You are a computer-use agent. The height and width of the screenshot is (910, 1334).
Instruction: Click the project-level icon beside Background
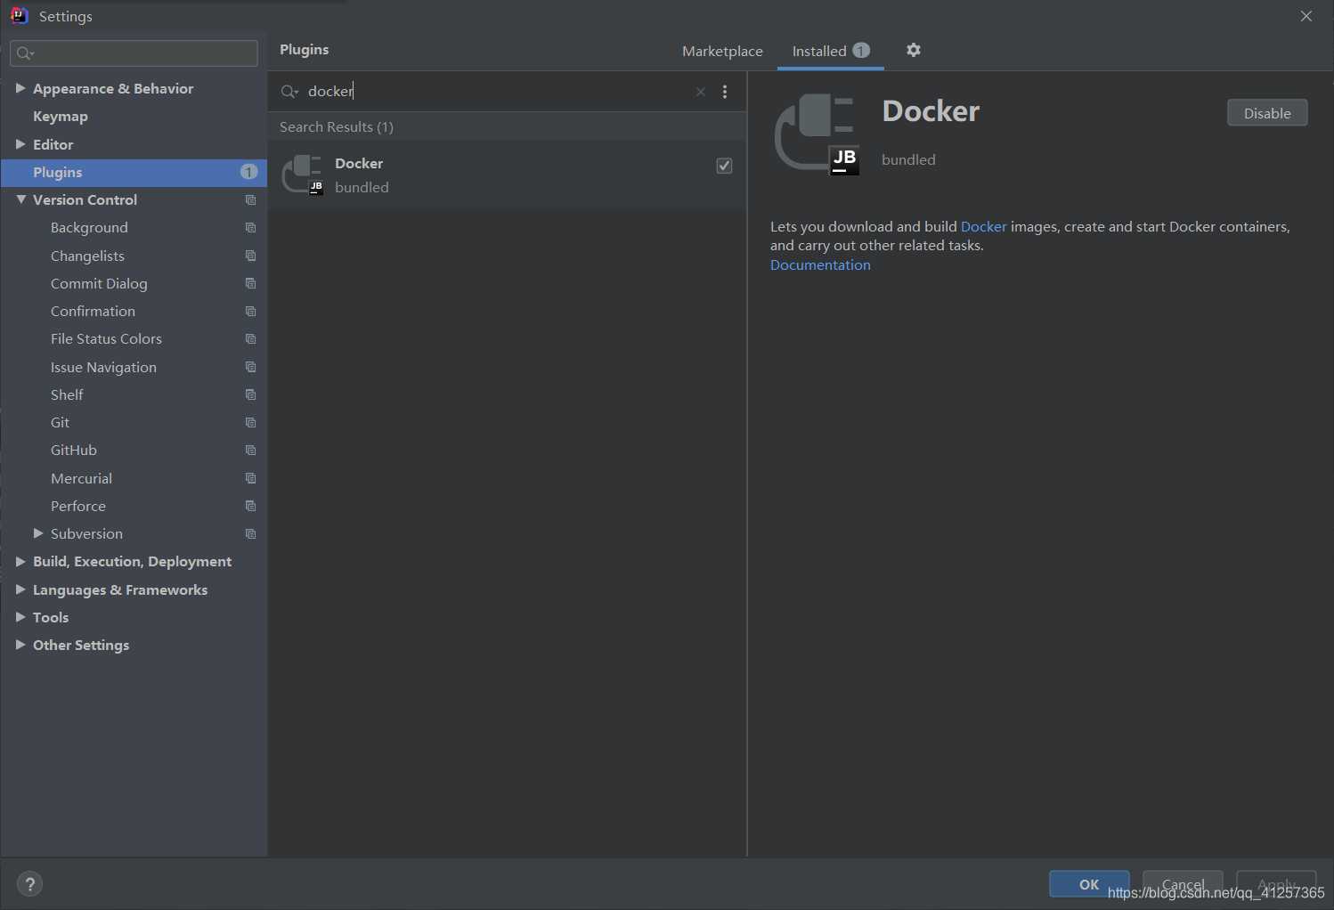click(x=250, y=228)
